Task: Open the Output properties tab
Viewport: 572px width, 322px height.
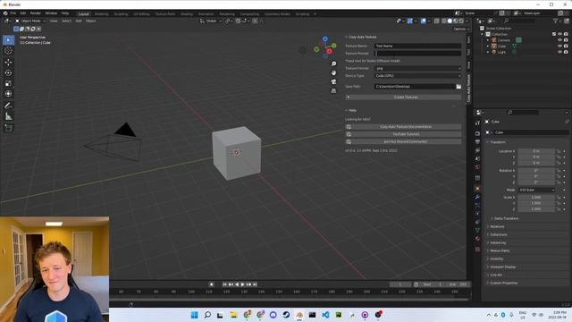Action: coord(477,141)
